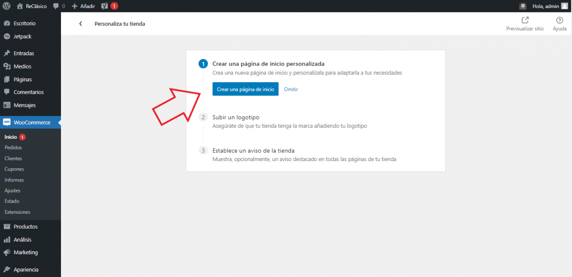Go back with the left chevron arrow
Image resolution: width=572 pixels, height=277 pixels.
click(x=81, y=24)
